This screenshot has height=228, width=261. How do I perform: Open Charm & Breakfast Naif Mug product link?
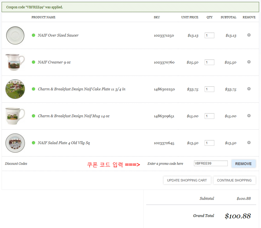click(x=73, y=116)
